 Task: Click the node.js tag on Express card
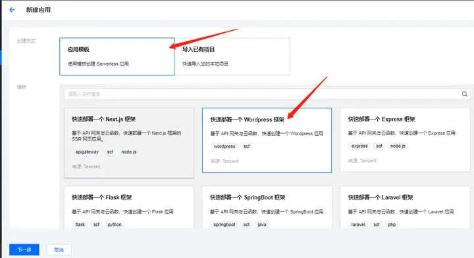[398, 146]
